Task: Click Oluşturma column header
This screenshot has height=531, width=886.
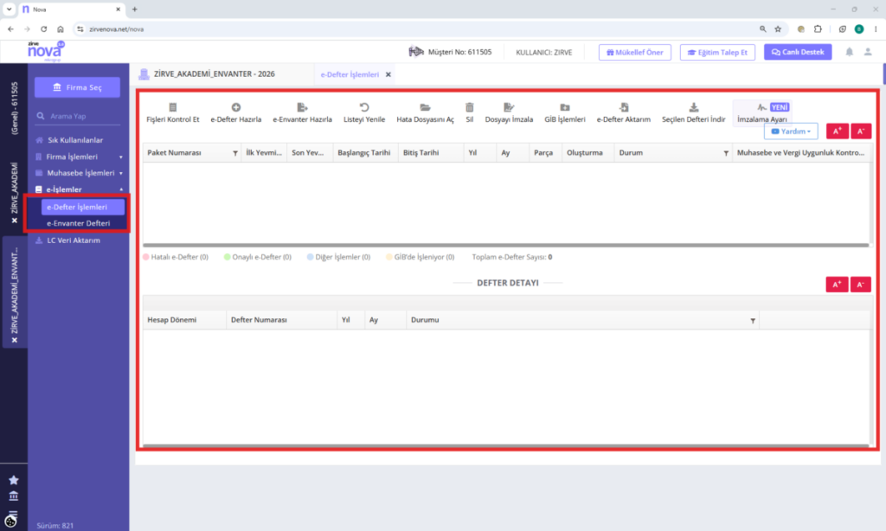Action: point(587,152)
